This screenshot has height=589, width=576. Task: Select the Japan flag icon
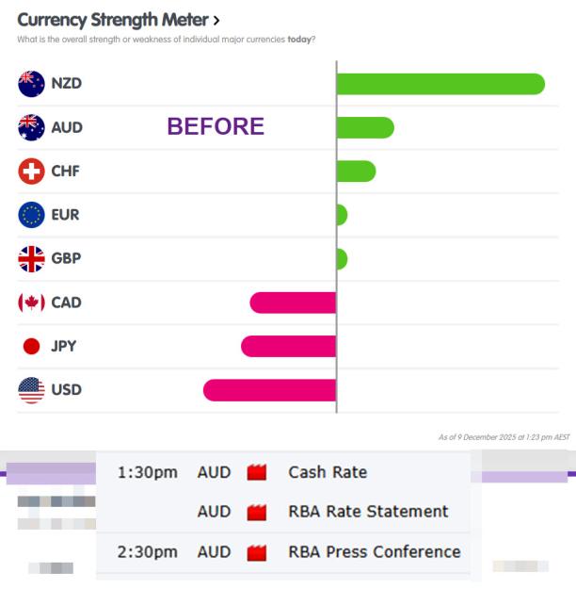point(31,346)
